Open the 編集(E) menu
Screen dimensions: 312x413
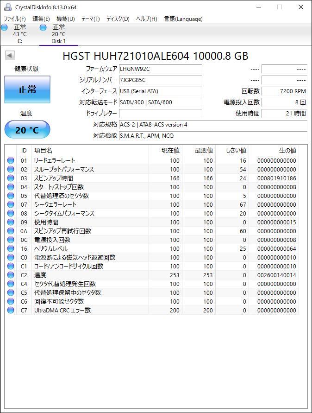(x=41, y=19)
